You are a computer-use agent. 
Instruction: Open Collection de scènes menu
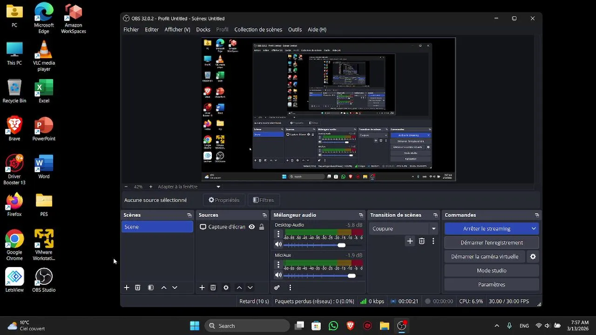tap(258, 29)
